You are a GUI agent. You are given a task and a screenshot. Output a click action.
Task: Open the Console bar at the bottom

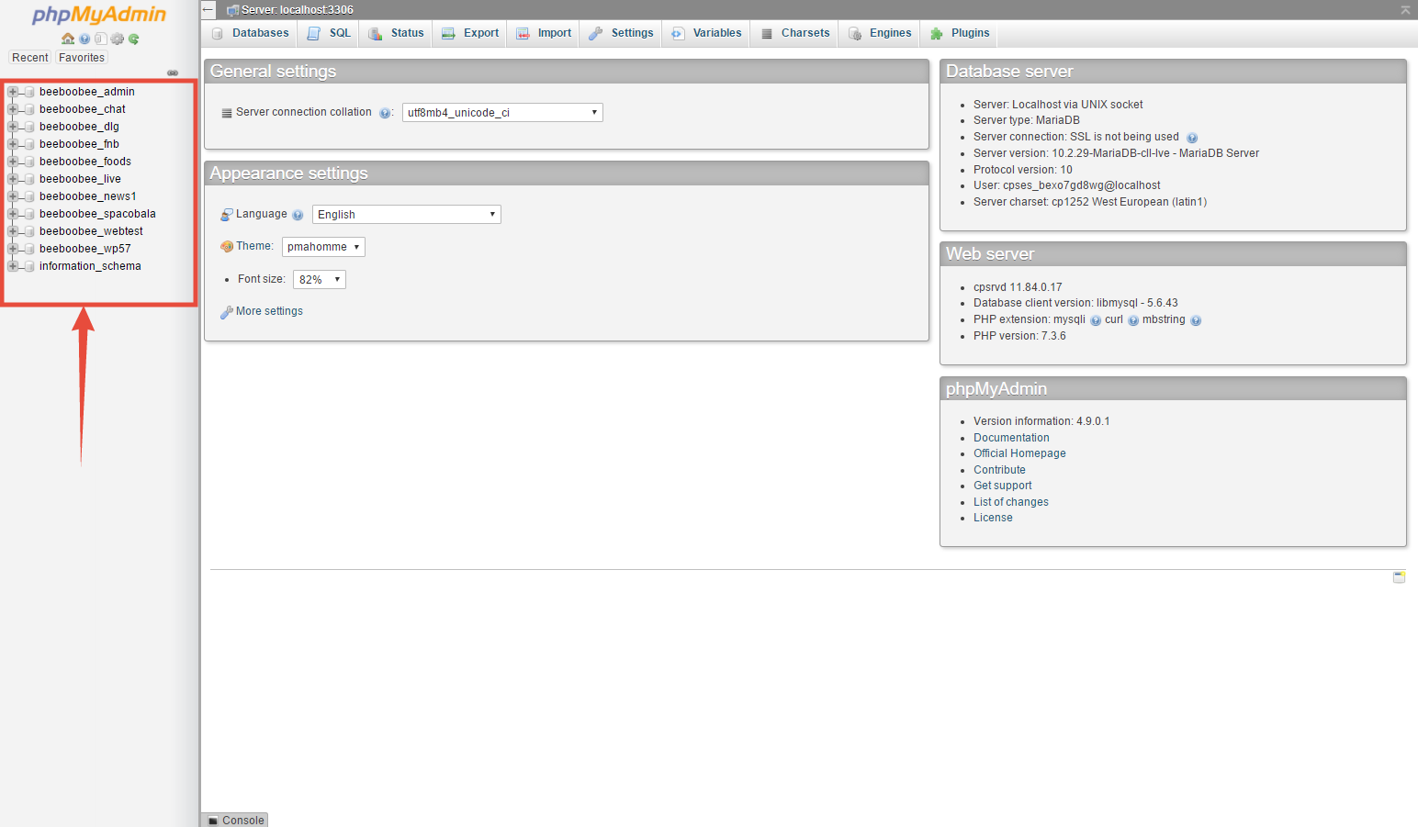click(x=235, y=821)
